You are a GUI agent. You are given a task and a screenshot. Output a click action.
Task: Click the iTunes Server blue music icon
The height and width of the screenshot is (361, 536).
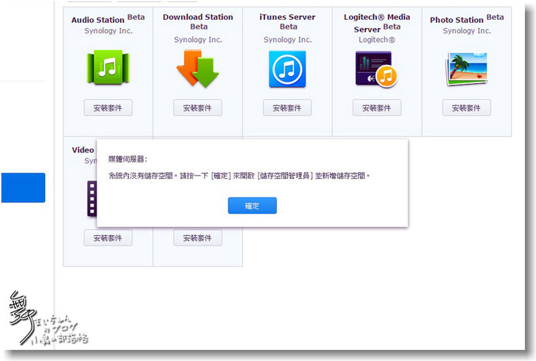[x=287, y=69]
